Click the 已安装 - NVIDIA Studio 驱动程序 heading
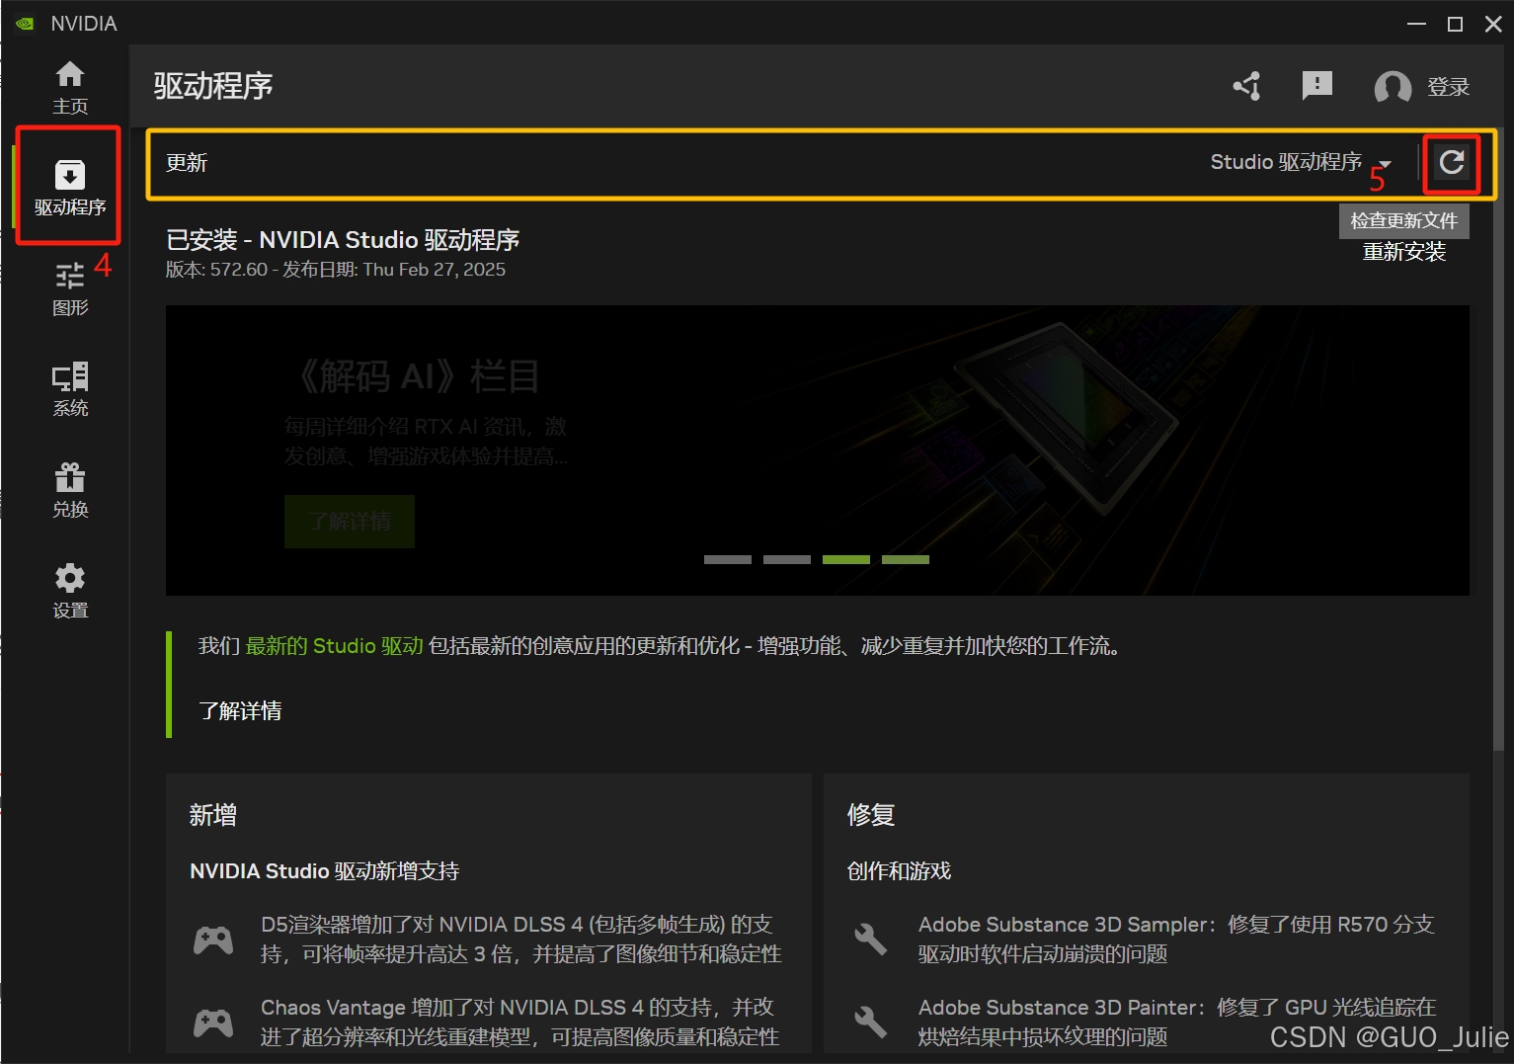Viewport: 1514px width, 1064px height. click(343, 240)
